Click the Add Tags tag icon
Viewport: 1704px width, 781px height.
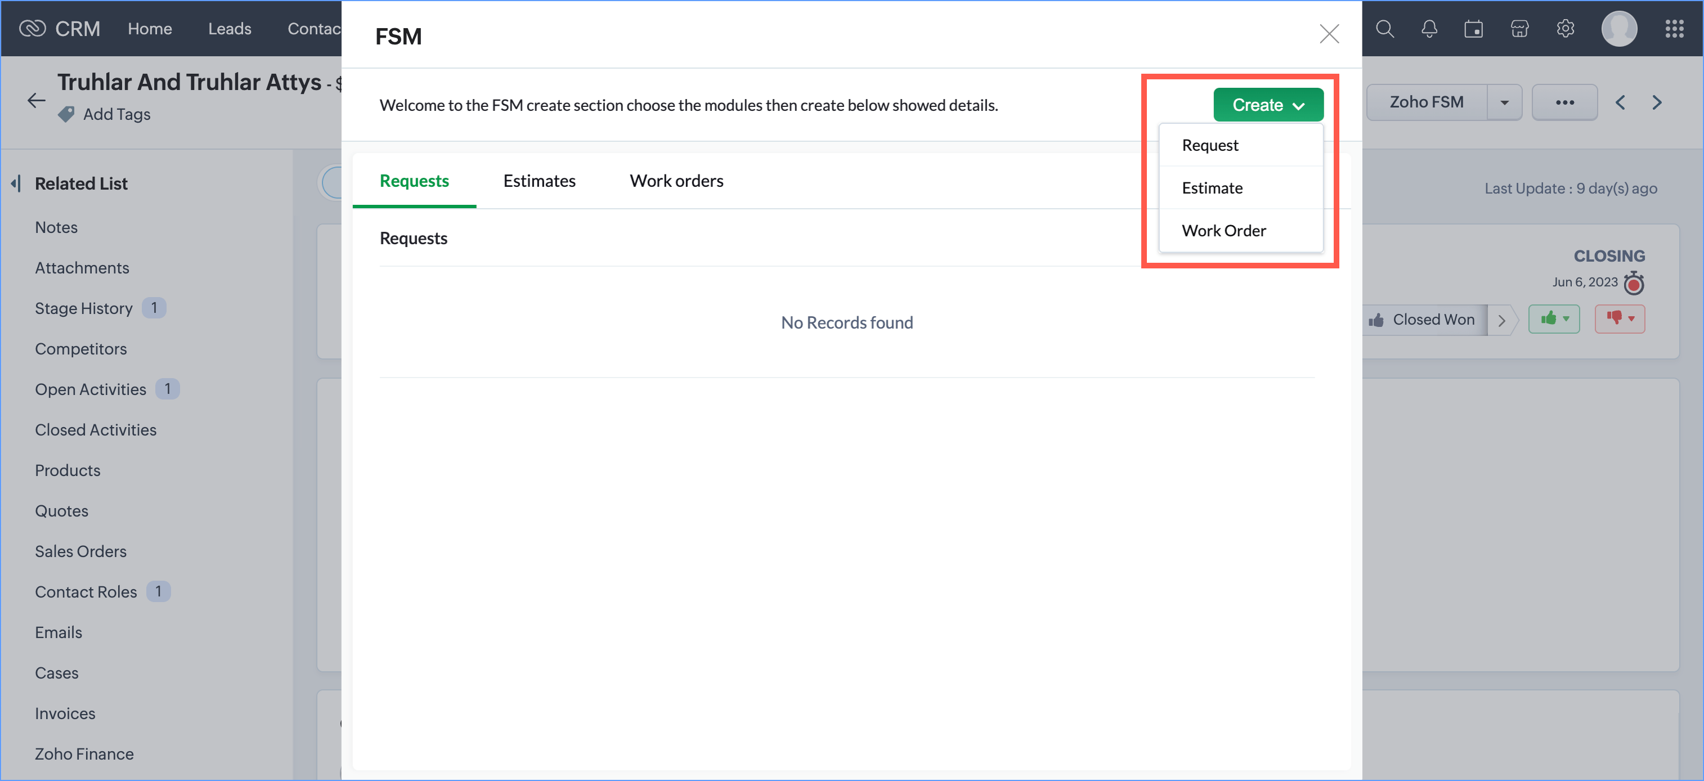point(66,114)
